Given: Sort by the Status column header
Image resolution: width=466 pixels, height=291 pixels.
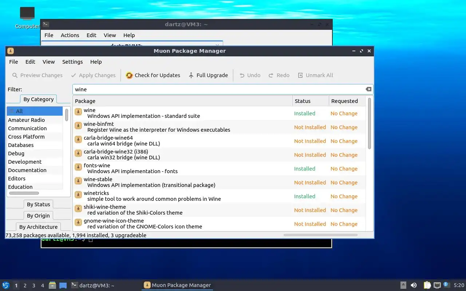Looking at the screenshot, I should [x=311, y=101].
